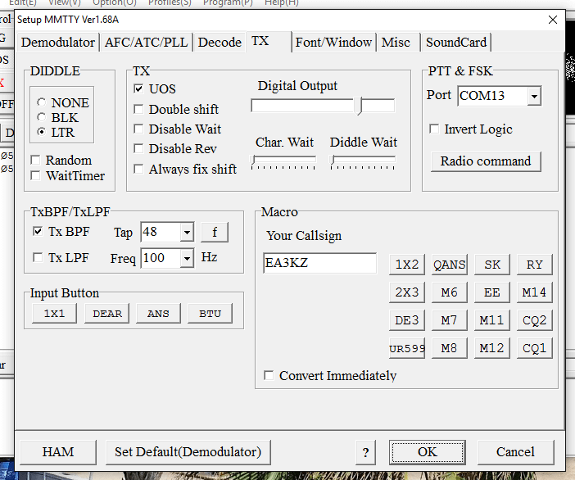Edit the RY macro button
This screenshot has height=480, width=575.
(534, 265)
